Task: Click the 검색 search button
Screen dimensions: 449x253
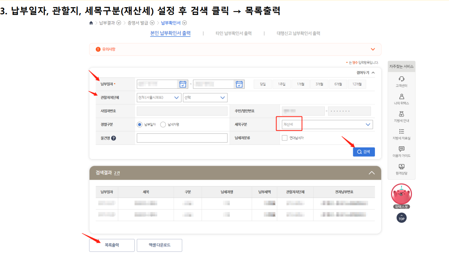Action: [x=363, y=152]
